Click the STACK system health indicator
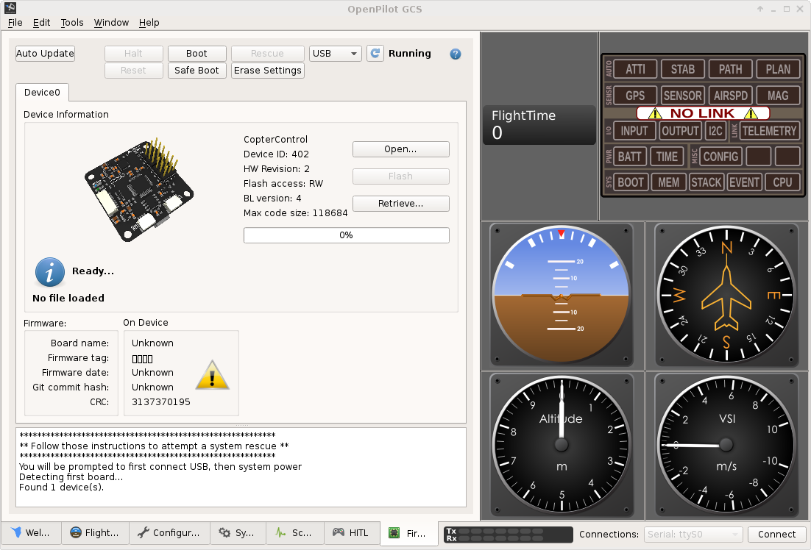Image resolution: width=811 pixels, height=550 pixels. (x=706, y=182)
